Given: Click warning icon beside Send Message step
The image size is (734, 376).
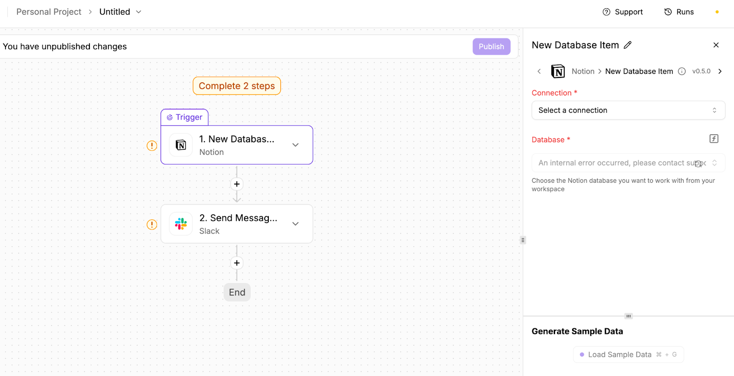Looking at the screenshot, I should 152,224.
